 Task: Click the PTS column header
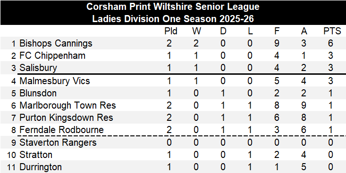tap(332, 31)
